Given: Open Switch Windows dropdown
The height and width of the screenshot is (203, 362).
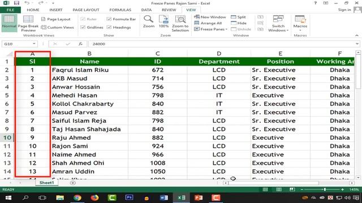Looking at the screenshot, I should tap(278, 23).
